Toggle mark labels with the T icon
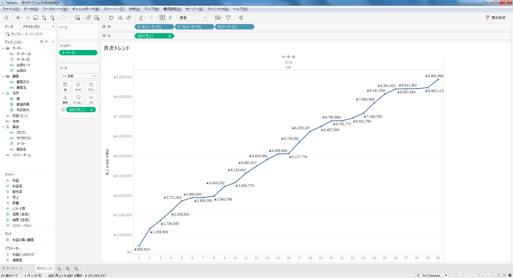513x278 pixels. click(x=162, y=18)
